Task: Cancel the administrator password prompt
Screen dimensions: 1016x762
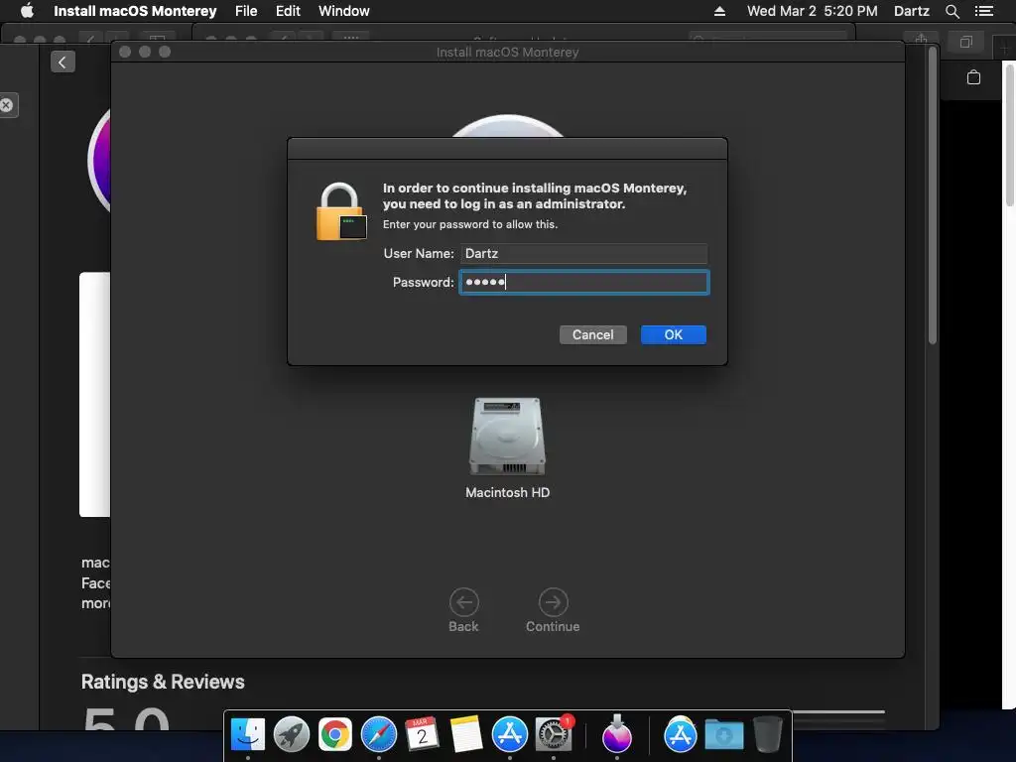Action: (593, 335)
